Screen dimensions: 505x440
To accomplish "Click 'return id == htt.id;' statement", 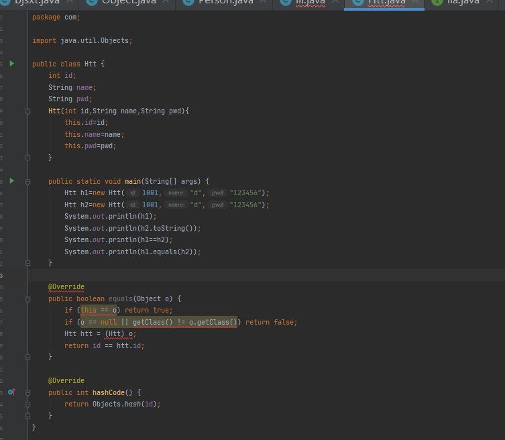I will click(x=105, y=345).
